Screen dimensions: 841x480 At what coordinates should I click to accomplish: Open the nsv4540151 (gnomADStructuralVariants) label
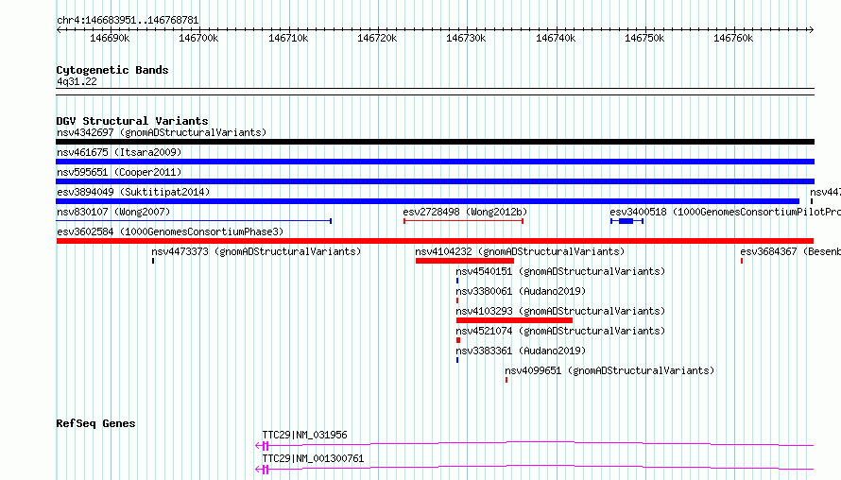pyautogui.click(x=560, y=271)
